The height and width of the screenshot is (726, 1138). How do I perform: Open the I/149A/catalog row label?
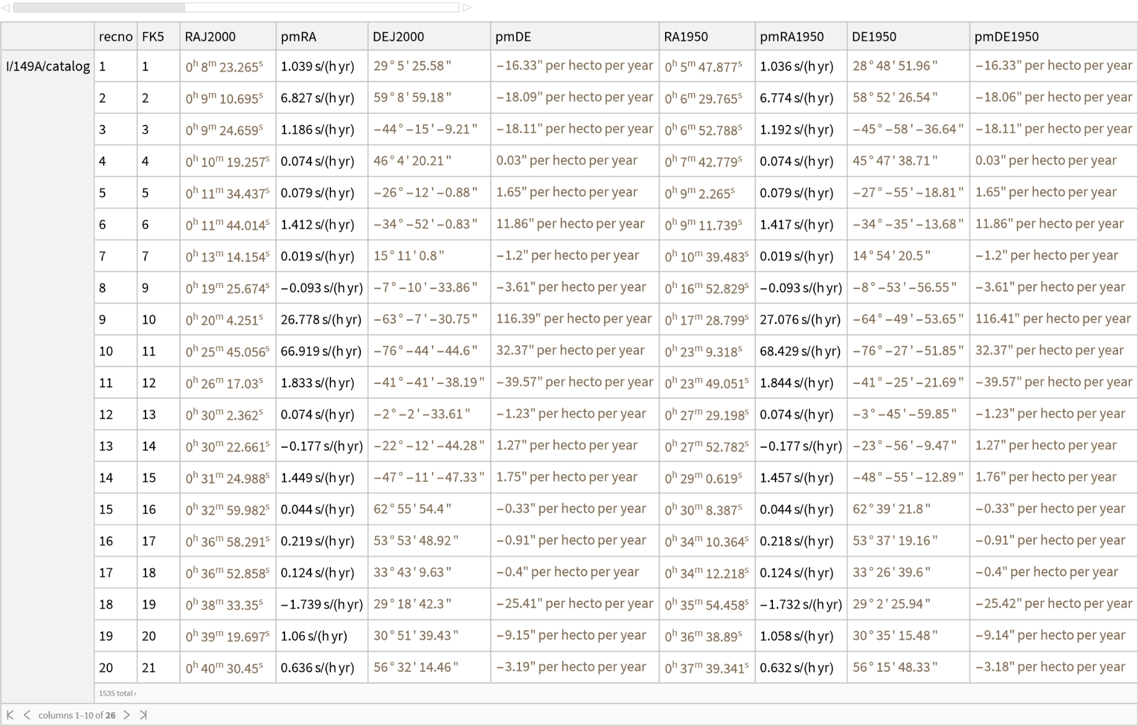click(x=48, y=66)
